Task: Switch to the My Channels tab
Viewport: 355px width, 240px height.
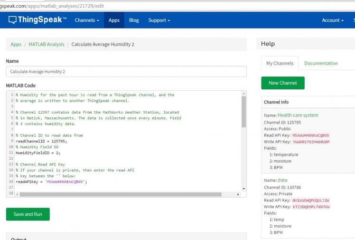Action: point(280,63)
